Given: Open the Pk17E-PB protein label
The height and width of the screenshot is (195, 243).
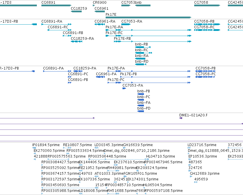Looking at the screenshot, I should click(128, 74).
